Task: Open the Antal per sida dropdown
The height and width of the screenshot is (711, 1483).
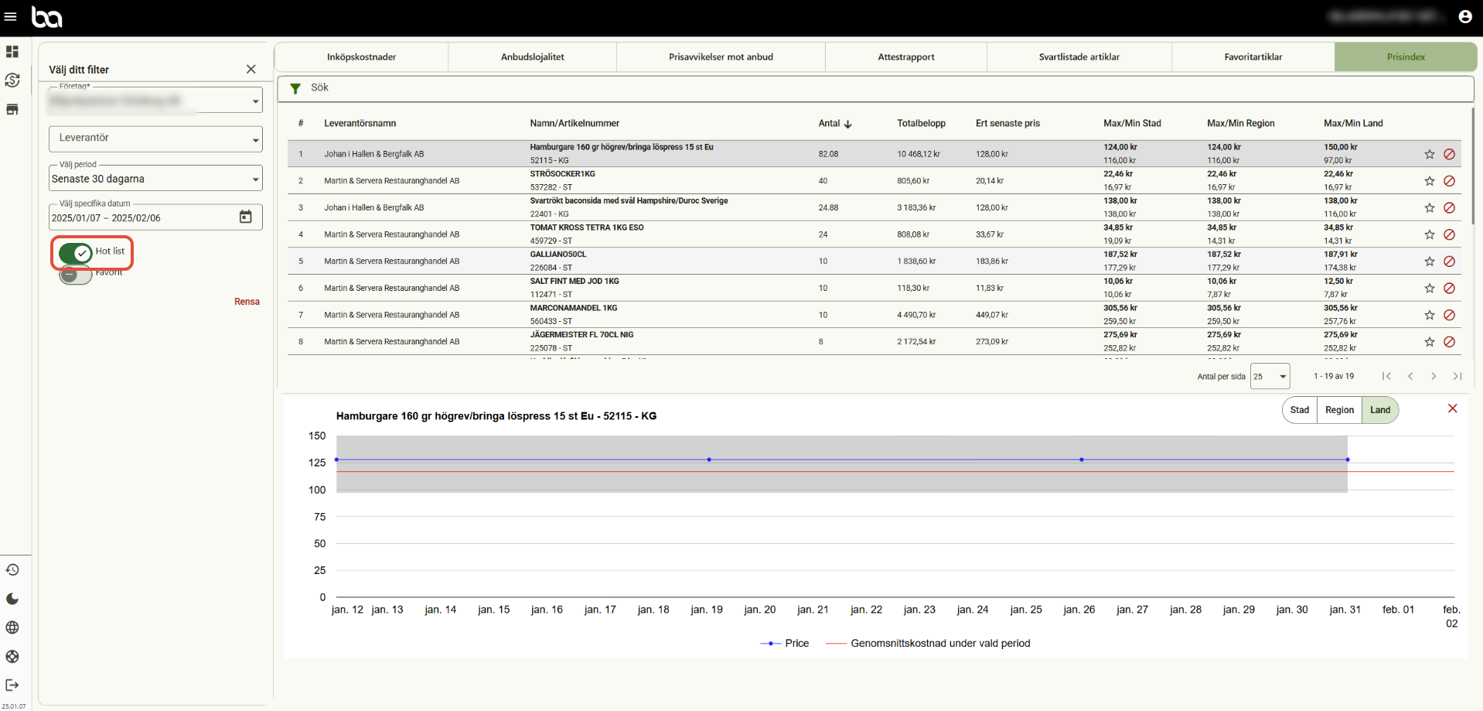Action: 1270,377
